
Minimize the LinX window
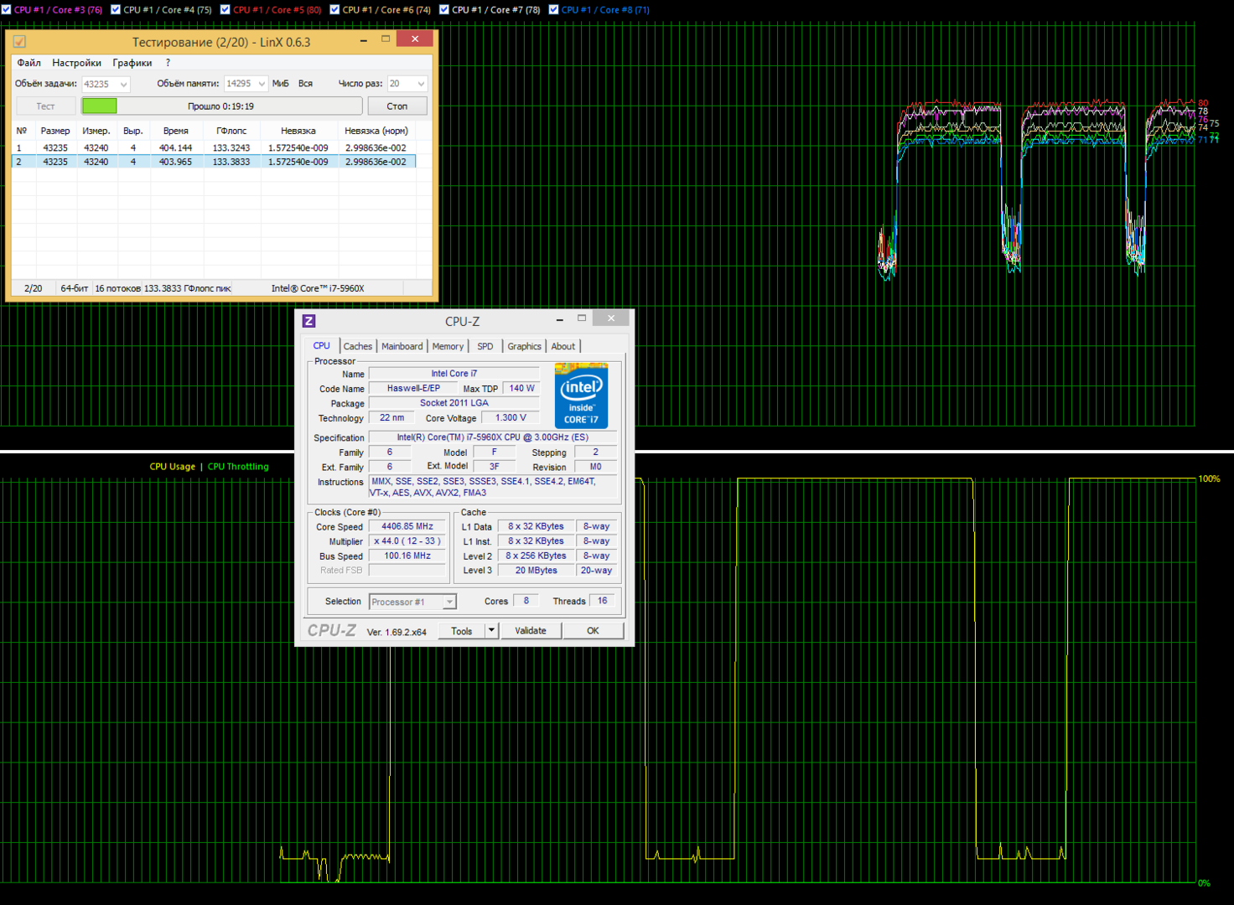click(363, 40)
